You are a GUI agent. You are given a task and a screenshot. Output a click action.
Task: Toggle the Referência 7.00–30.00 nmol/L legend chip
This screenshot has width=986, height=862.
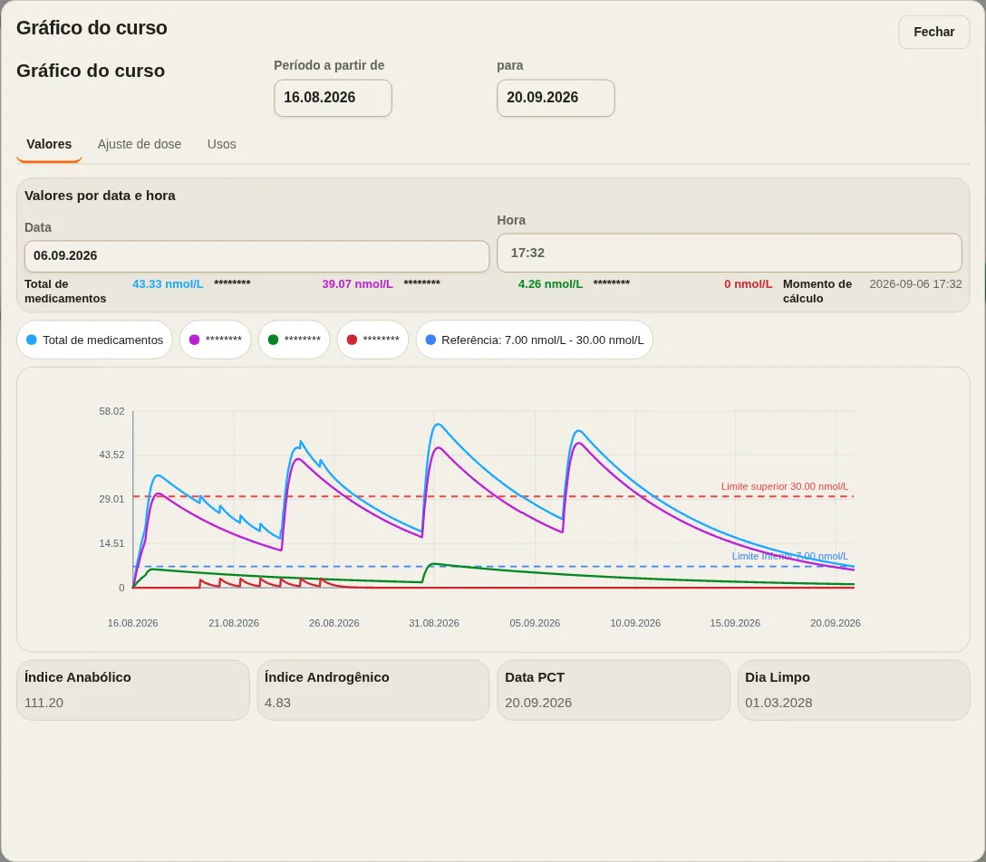[535, 340]
